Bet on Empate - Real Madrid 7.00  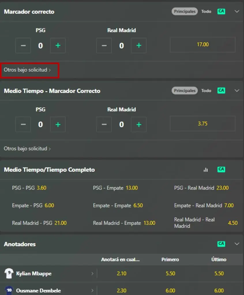coord(204,205)
